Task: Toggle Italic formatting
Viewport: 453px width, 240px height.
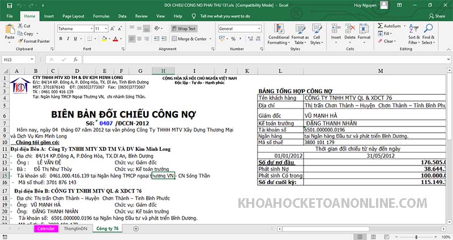Action: click(68, 39)
